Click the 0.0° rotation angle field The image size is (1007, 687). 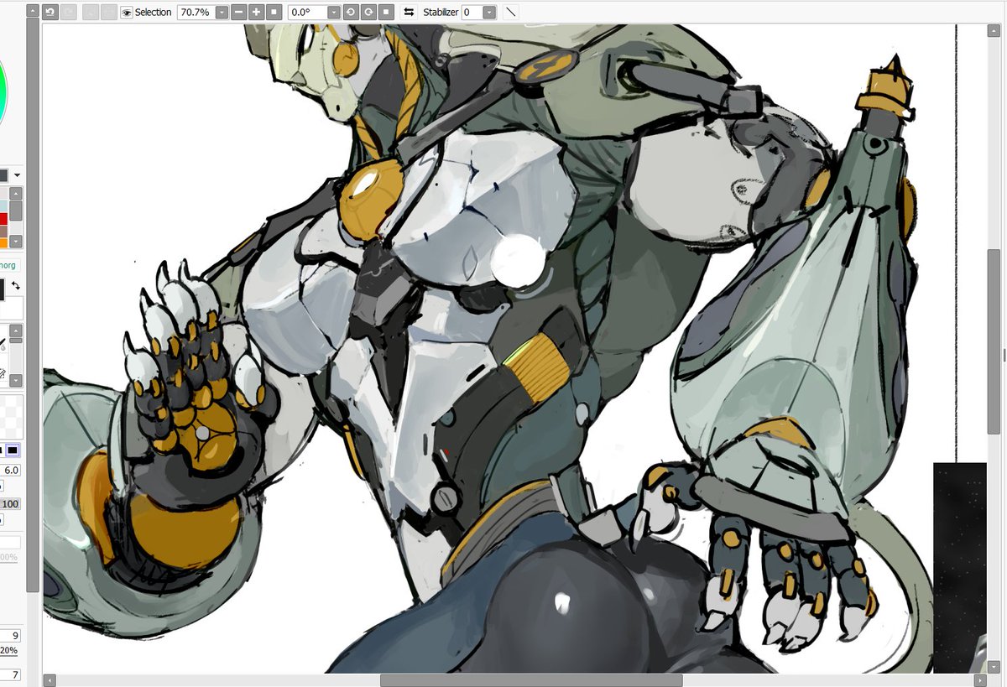click(x=307, y=13)
